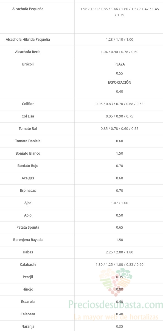Click the Preciosdesubasta.com watermark text
Screen dimensions: 163x331
116,305
